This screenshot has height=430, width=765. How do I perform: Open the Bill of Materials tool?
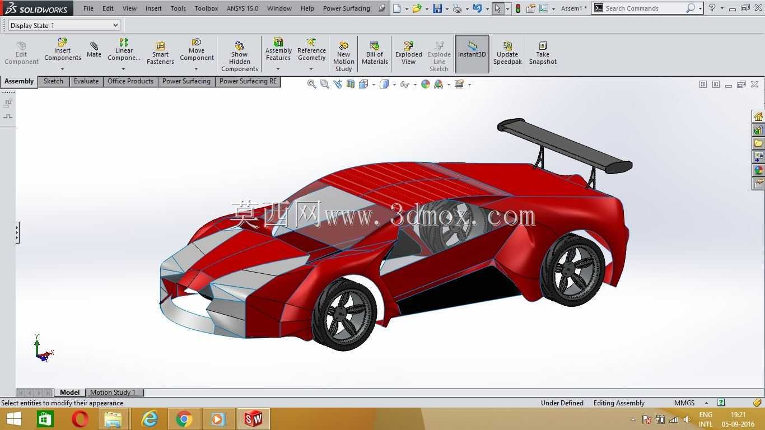coord(375,54)
